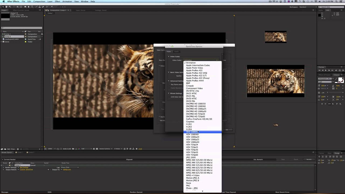Toggle the transparency grid icon

[x=97, y=149]
